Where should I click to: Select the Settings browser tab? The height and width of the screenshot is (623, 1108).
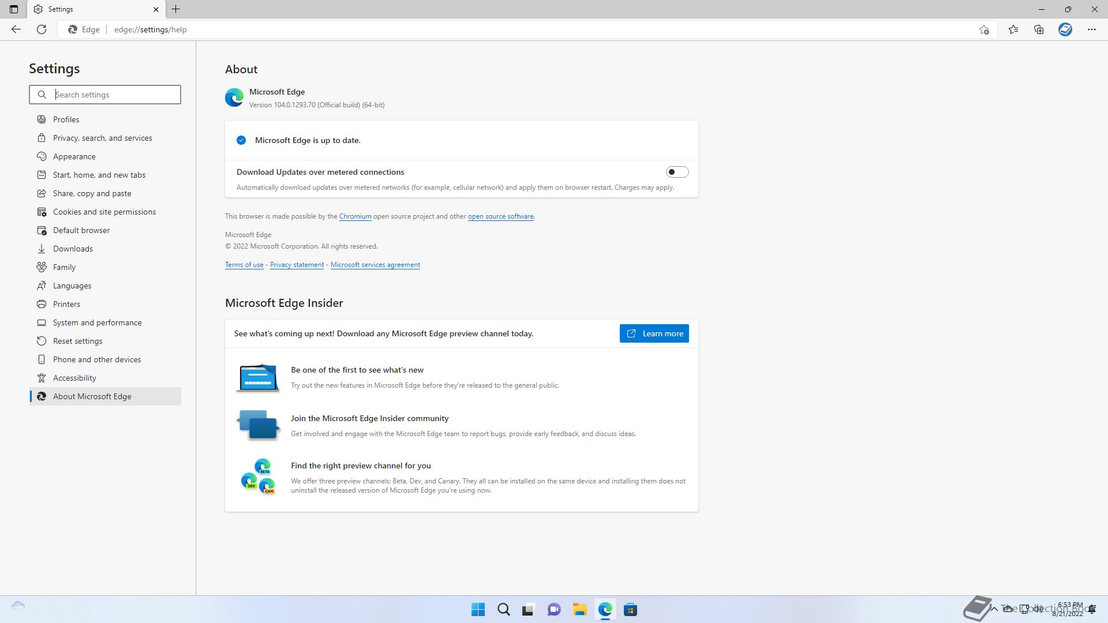point(96,9)
